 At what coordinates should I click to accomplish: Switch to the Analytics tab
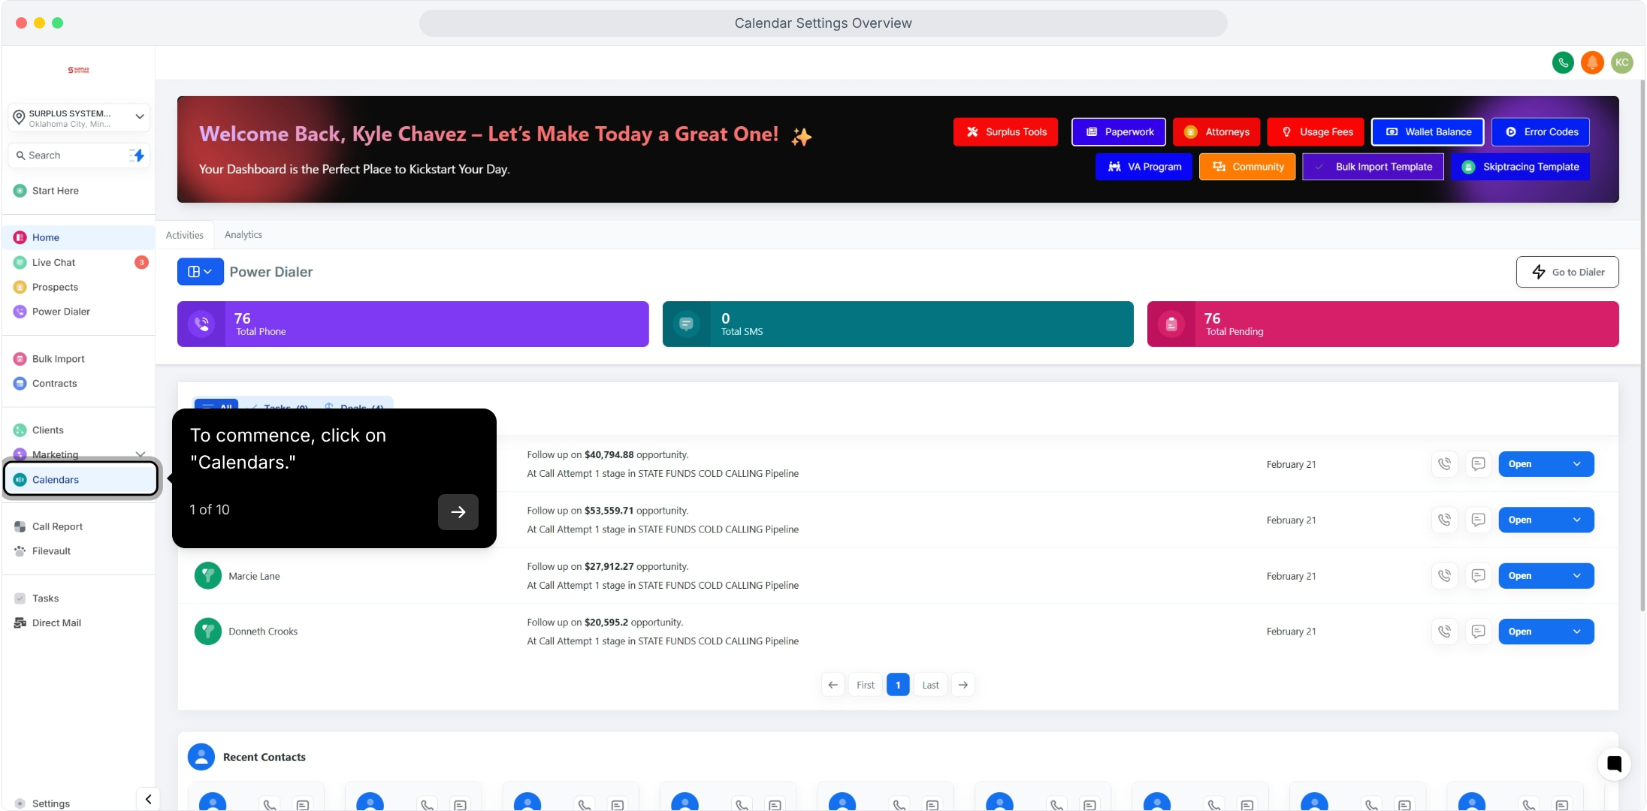click(243, 235)
